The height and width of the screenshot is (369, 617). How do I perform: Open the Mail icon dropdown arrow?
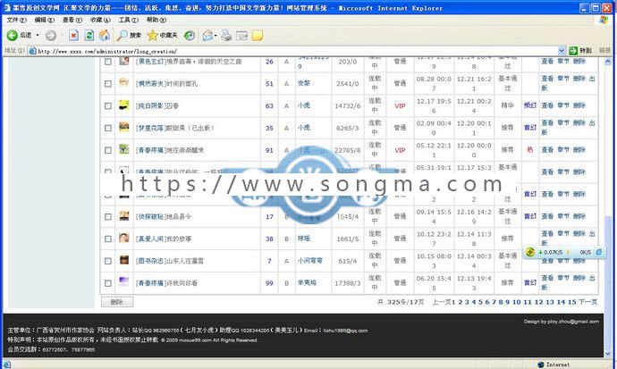tap(216, 36)
